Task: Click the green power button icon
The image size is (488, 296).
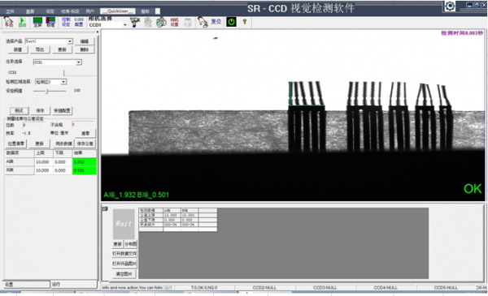Action: [231, 22]
